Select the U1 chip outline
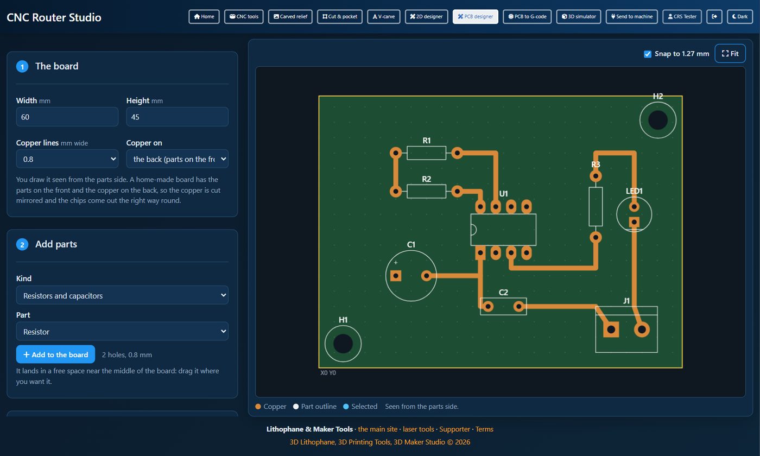This screenshot has width=760, height=456. (503, 230)
